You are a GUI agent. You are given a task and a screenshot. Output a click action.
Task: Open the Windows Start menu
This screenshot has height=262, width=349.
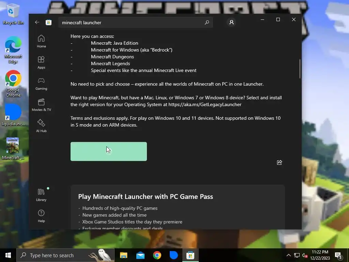(8, 255)
